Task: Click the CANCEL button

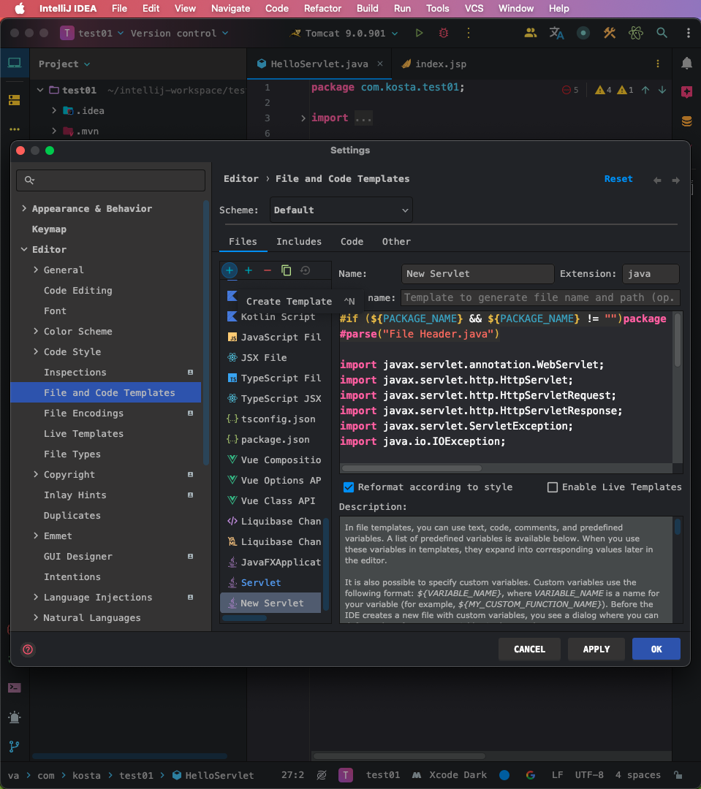Action: [x=529, y=649]
